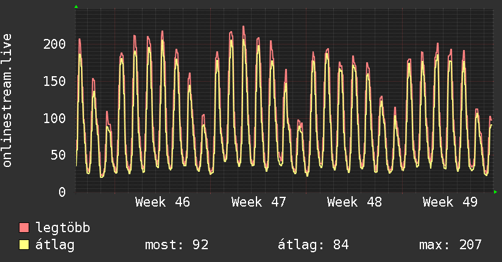502x262 pixels.
Task: Click the green arrow atop the y-axis
Action: click(x=76, y=7)
